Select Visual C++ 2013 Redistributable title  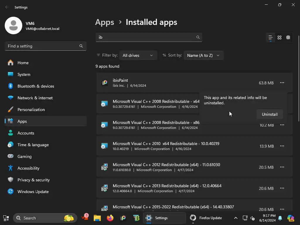tap(167, 186)
